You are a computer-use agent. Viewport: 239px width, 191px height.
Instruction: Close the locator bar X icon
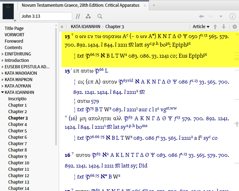[235, 27]
